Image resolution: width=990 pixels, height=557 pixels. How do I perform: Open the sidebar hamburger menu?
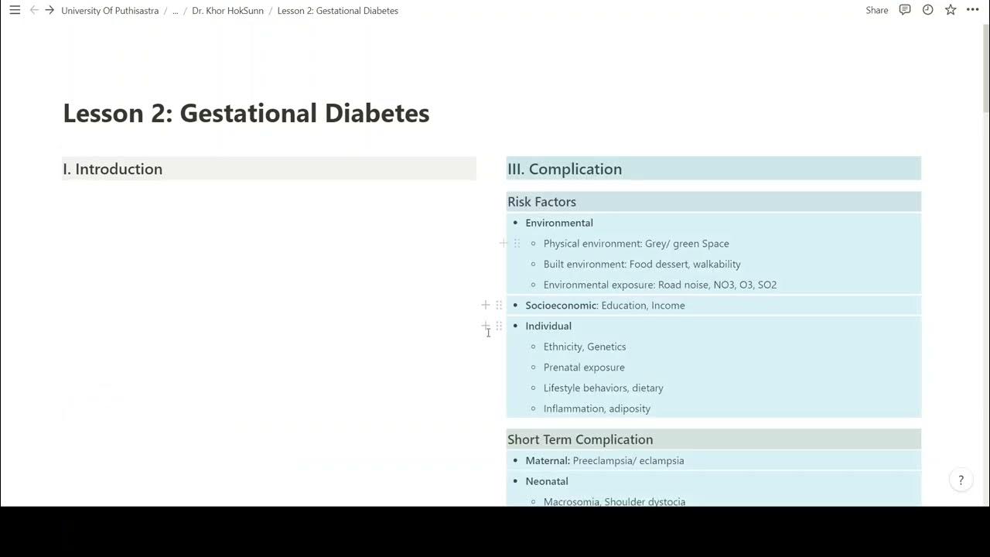15,10
